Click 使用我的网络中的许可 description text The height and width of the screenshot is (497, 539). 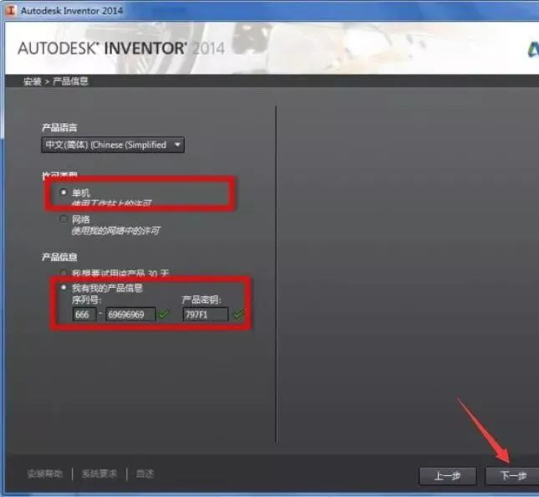pos(115,231)
